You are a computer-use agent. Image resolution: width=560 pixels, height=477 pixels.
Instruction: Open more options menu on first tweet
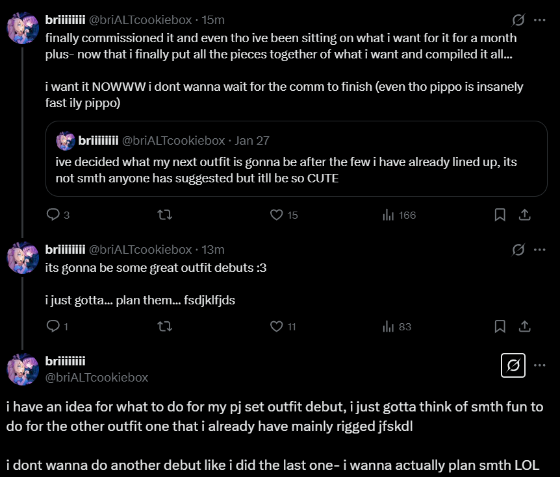click(x=539, y=20)
